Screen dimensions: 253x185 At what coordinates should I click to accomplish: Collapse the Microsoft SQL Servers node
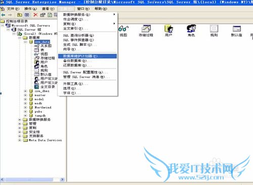[3, 25]
